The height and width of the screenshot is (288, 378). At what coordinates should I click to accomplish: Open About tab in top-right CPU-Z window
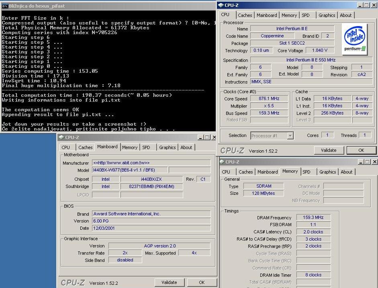[346, 15]
